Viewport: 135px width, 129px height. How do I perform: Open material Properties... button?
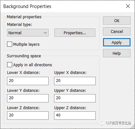(x=75, y=33)
